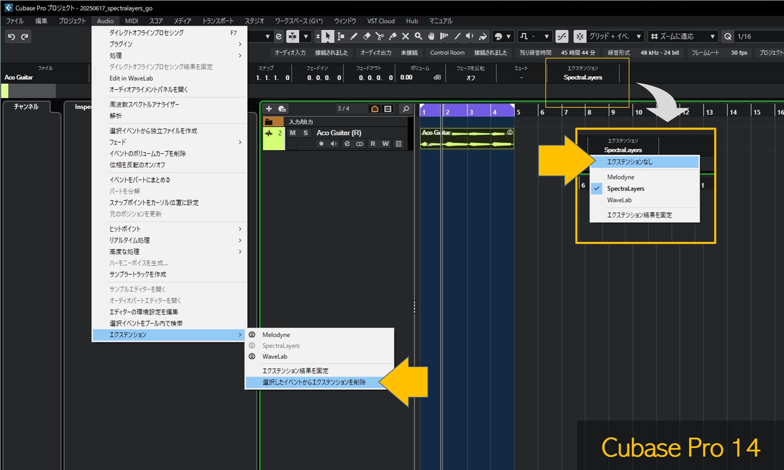Click the 3 / 4 track count display
784x470 pixels.
click(343, 109)
